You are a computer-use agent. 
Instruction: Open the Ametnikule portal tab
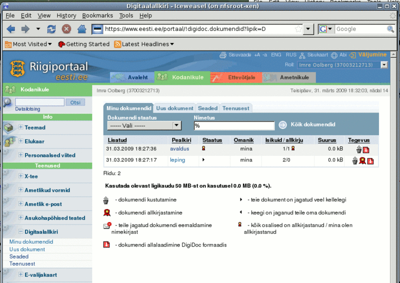289,77
